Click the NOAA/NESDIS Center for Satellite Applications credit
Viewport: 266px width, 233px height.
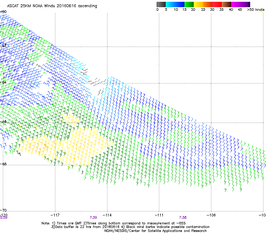point(155,231)
